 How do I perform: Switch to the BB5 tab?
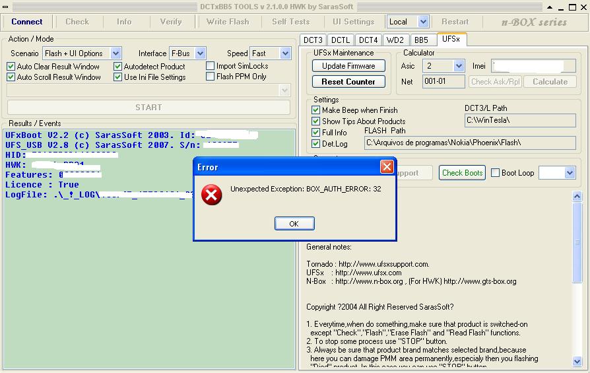pyautogui.click(x=422, y=40)
